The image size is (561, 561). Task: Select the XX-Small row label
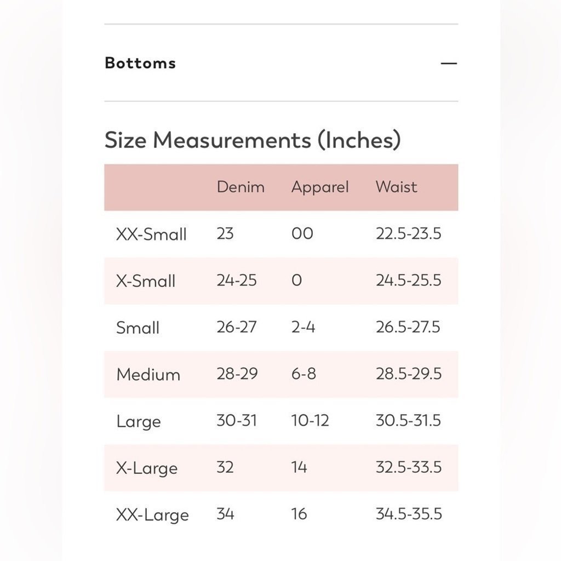click(151, 234)
